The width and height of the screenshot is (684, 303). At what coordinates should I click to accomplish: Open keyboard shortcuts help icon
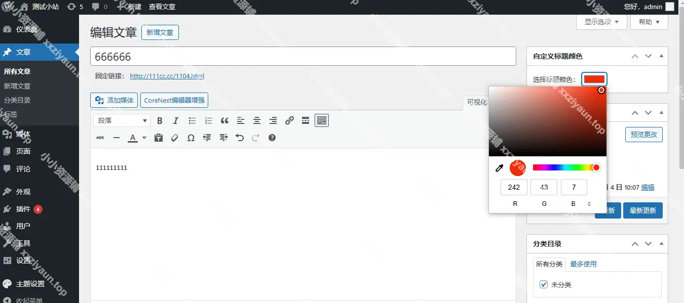click(x=272, y=138)
